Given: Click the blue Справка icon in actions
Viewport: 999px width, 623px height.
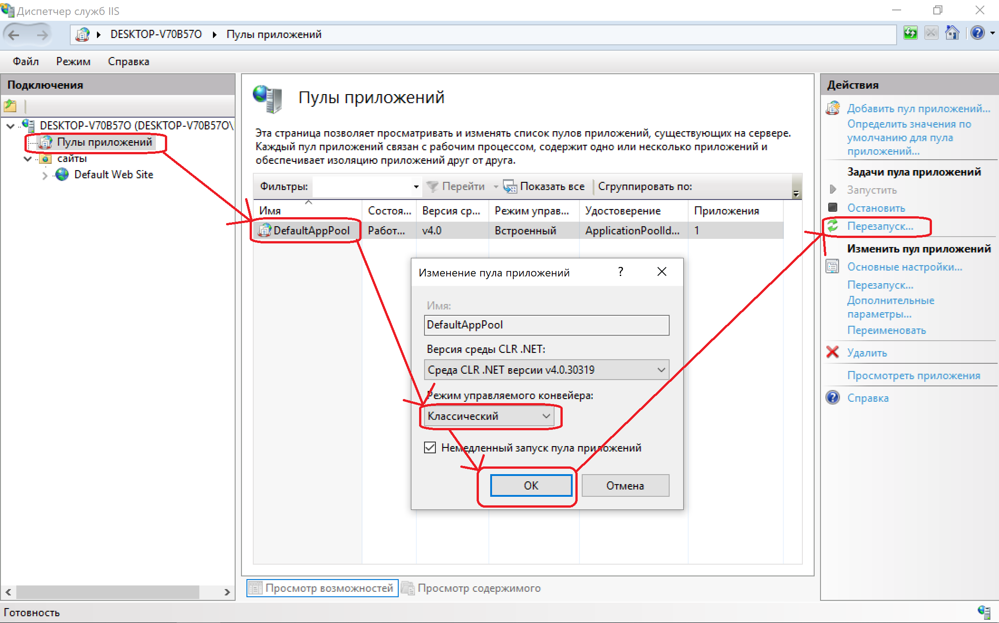Looking at the screenshot, I should click(x=833, y=398).
